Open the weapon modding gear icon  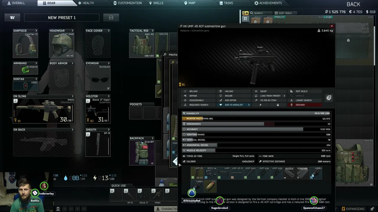tap(329, 98)
